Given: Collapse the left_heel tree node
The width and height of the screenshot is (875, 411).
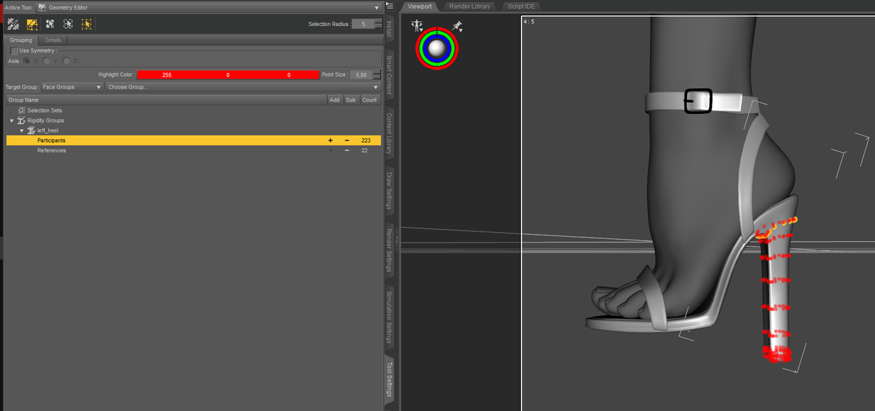Looking at the screenshot, I should 22,130.
